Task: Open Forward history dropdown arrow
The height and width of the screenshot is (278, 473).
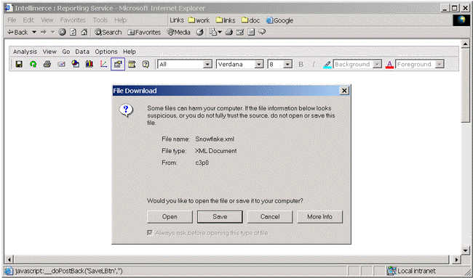Action: click(x=52, y=32)
